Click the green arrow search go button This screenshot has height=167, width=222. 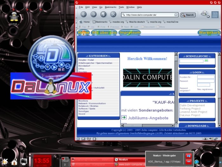(206, 60)
